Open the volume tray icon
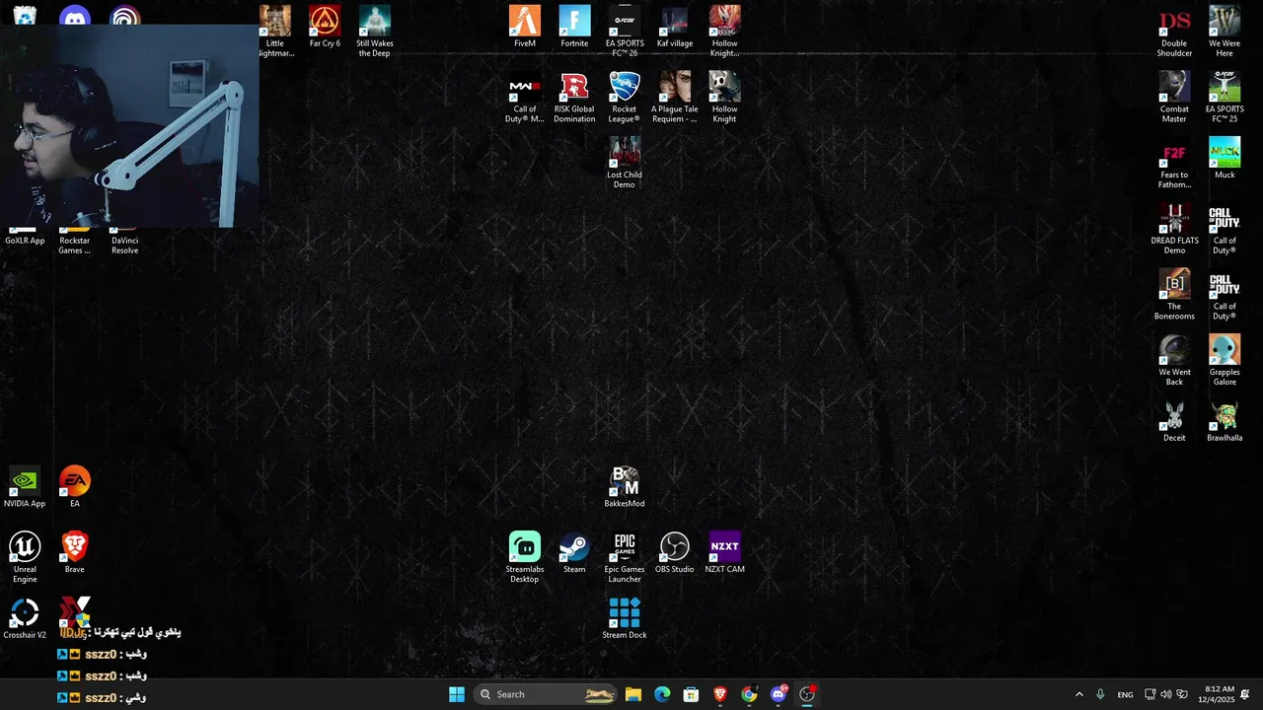Screen dimensions: 1263x710 [x=1166, y=694]
